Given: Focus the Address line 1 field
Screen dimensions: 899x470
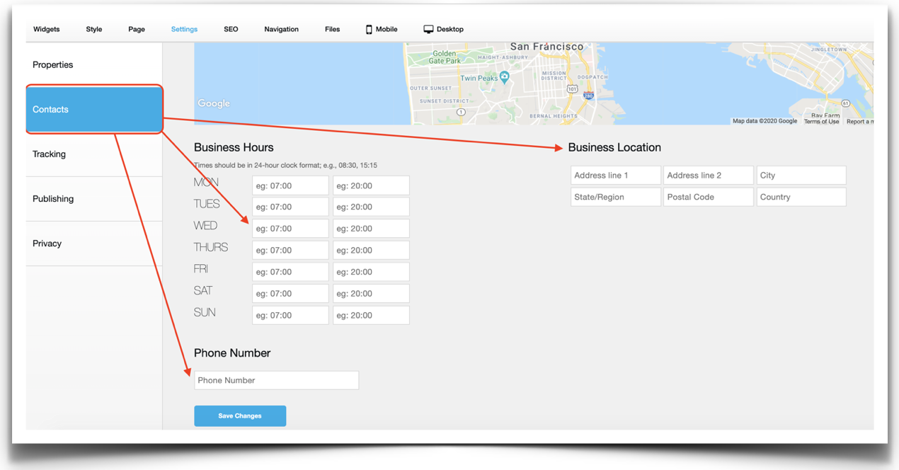Looking at the screenshot, I should [x=615, y=176].
